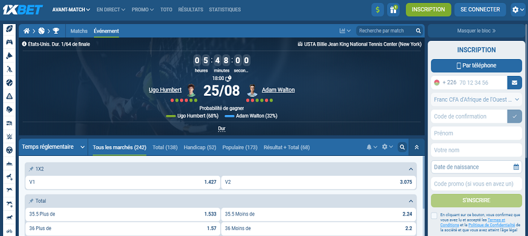Viewport: 528px width, 236px height.
Task: Open statistics chart dropdown
Action: coord(345,31)
